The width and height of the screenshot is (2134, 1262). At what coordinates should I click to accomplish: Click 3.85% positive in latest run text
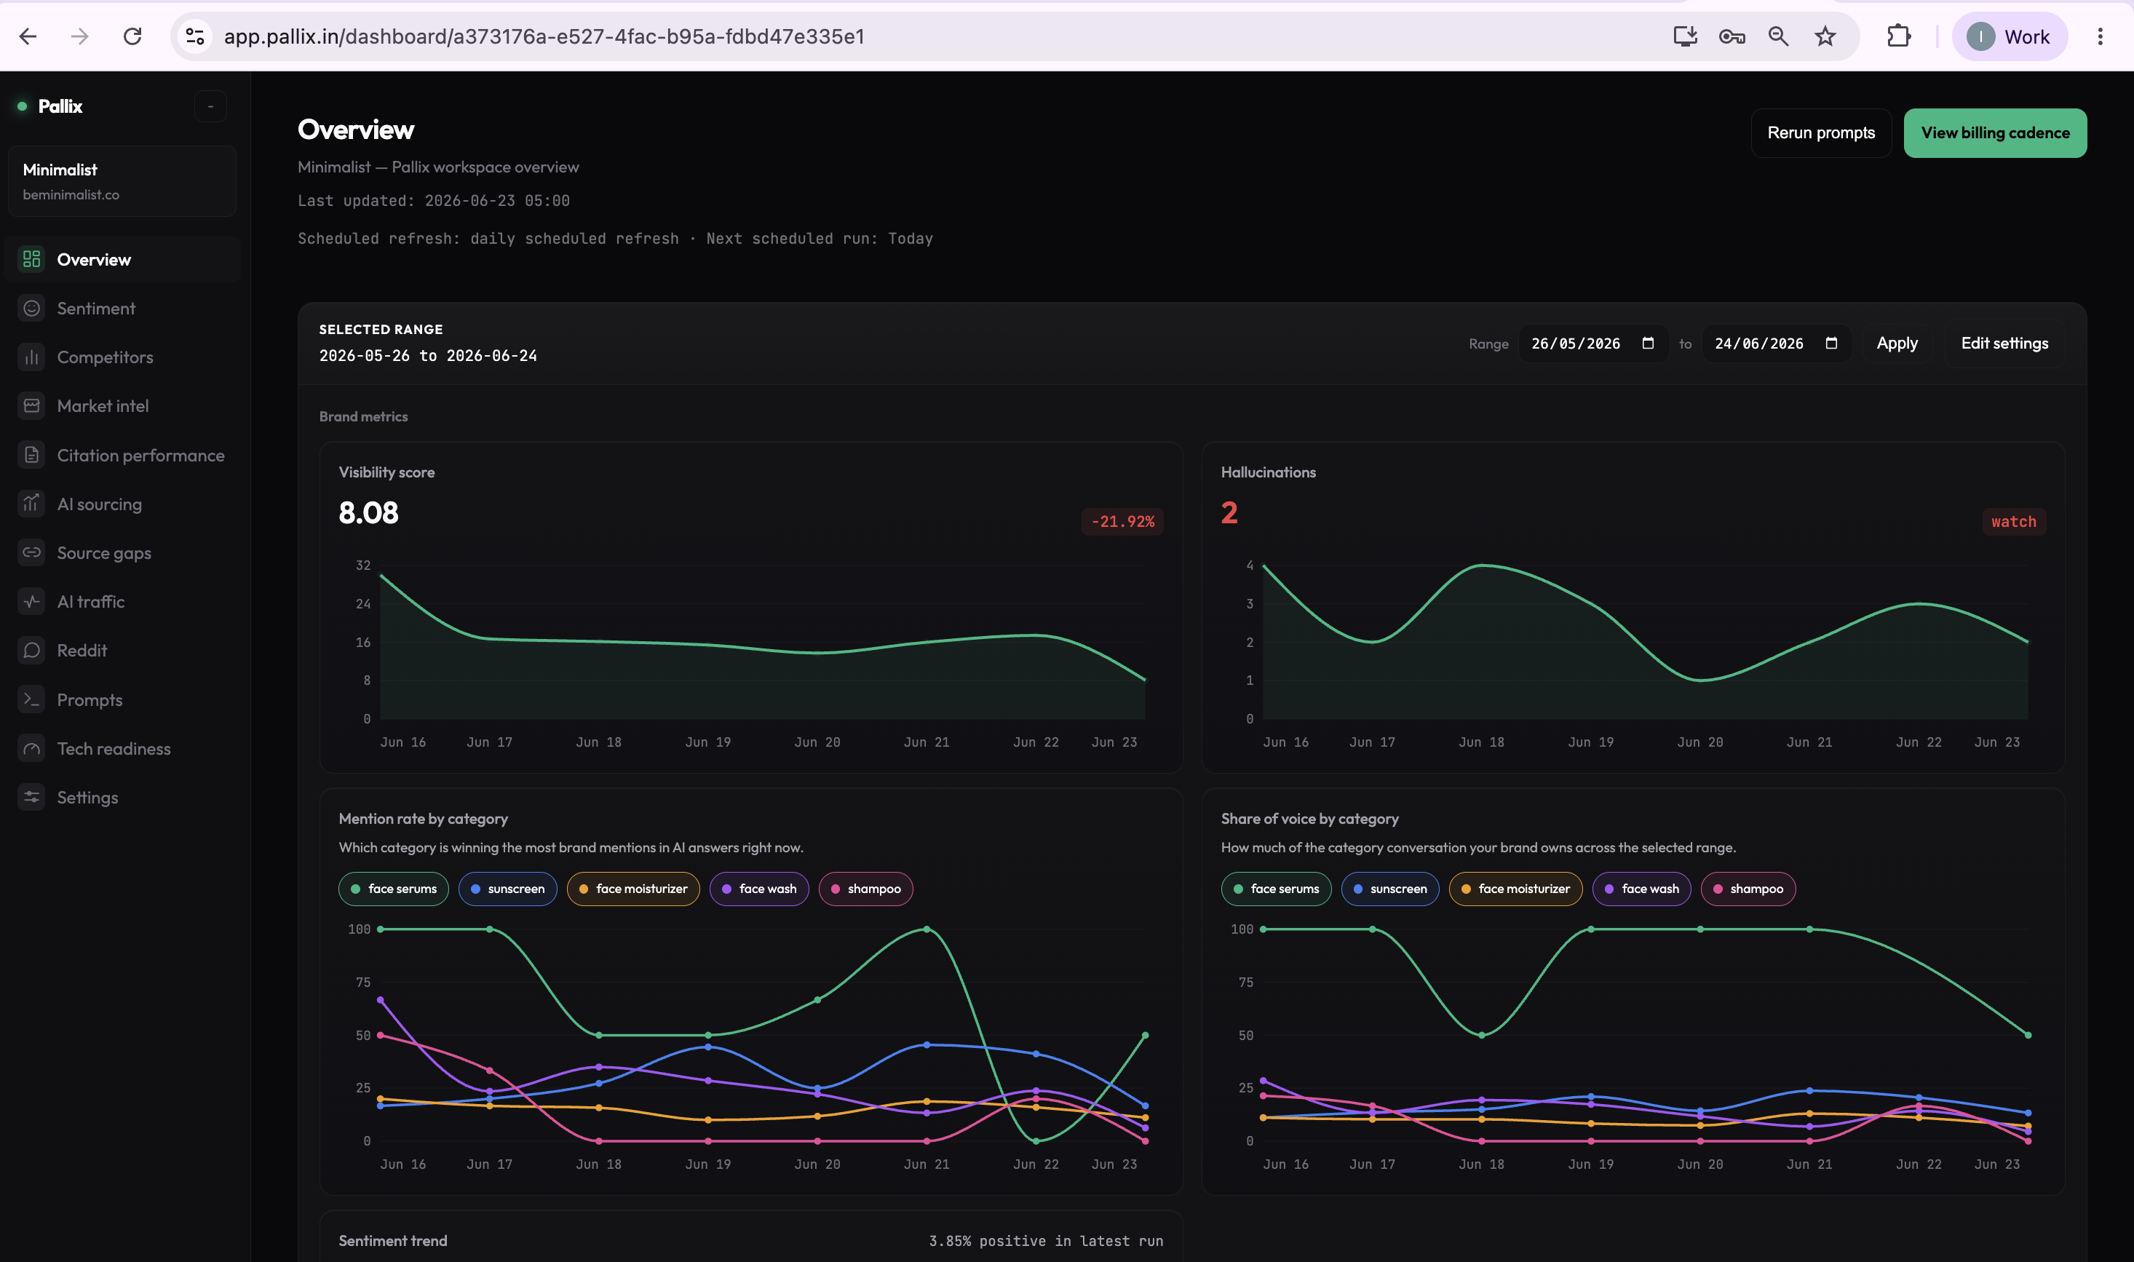[1046, 1241]
